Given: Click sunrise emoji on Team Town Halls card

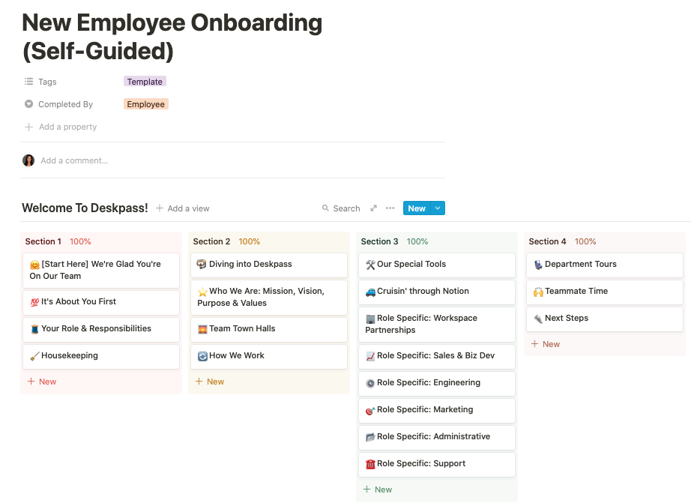Looking at the screenshot, I should pos(202,329).
